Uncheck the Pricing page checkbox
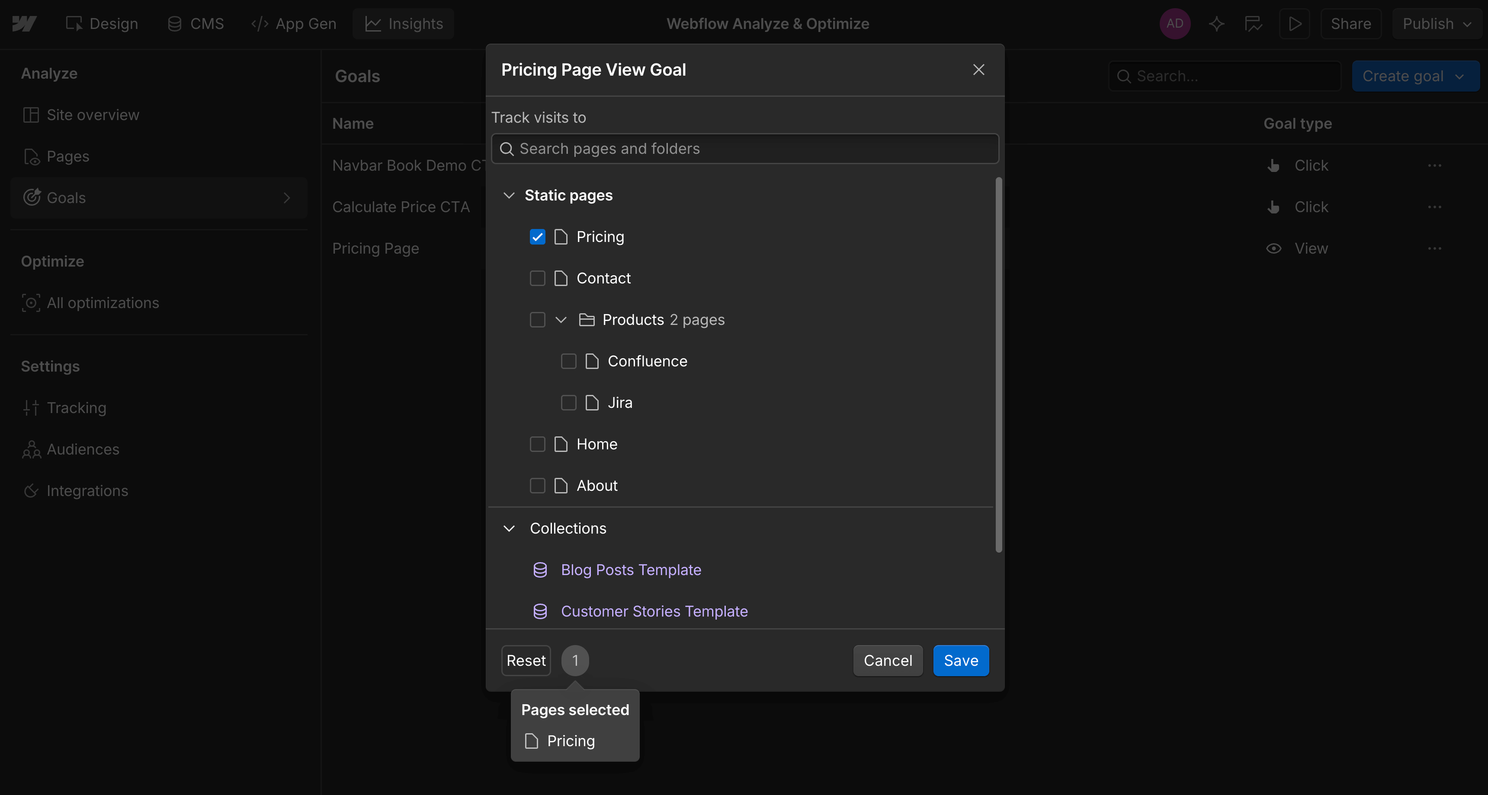Viewport: 1488px width, 795px height. [537, 236]
